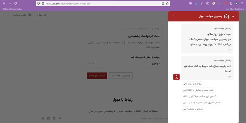
Task: Open the Library bookshelf icon
Action: (202, 3)
